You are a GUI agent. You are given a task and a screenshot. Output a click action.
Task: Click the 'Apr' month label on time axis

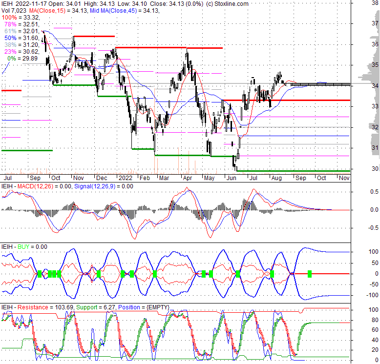coord(188,178)
